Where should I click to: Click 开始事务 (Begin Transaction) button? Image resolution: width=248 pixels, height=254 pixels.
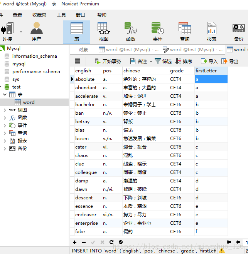click(x=108, y=62)
